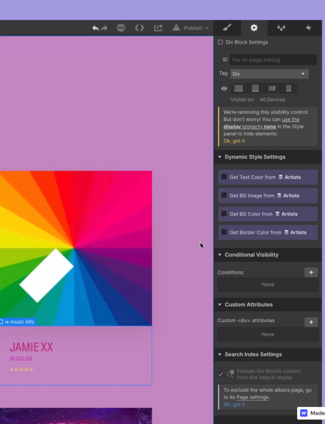Click collection icon in Get BG Color row
Image resolution: width=325 pixels, height=424 pixels.
(277, 214)
